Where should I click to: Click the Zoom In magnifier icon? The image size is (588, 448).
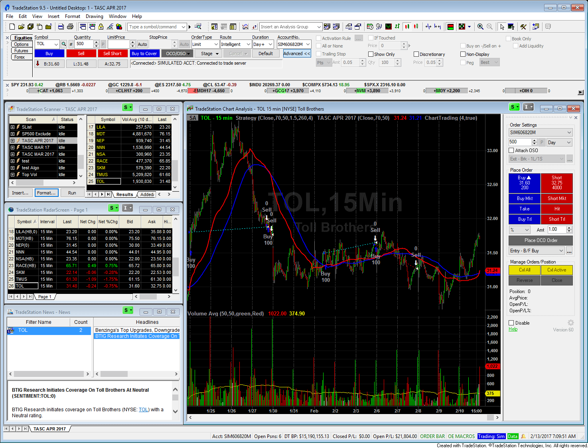480,27
